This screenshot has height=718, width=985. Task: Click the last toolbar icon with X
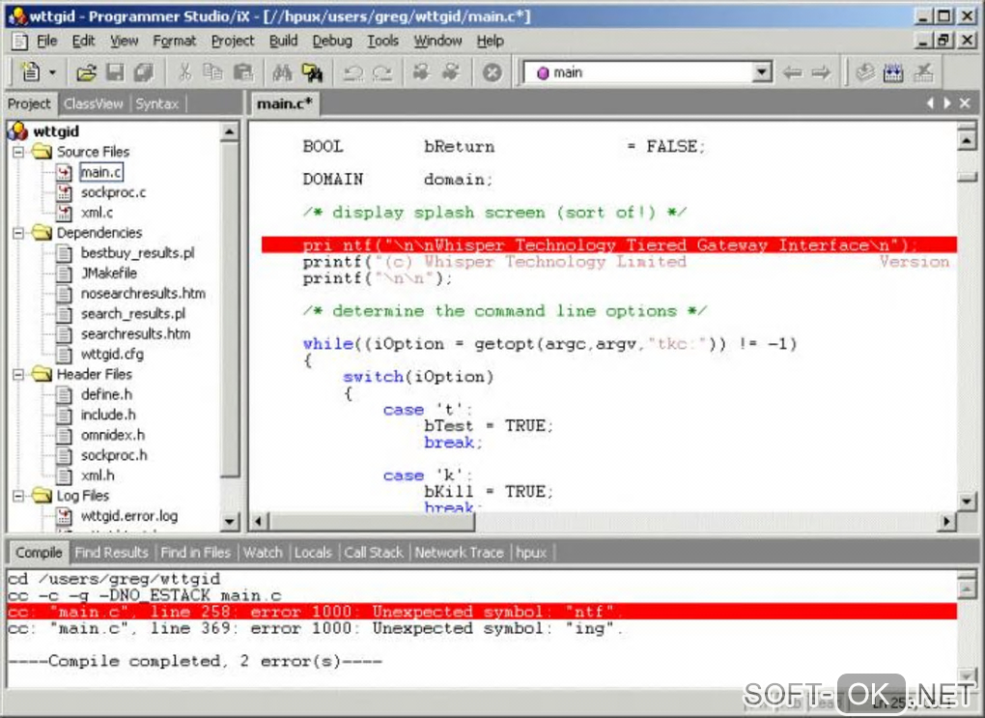click(x=923, y=72)
